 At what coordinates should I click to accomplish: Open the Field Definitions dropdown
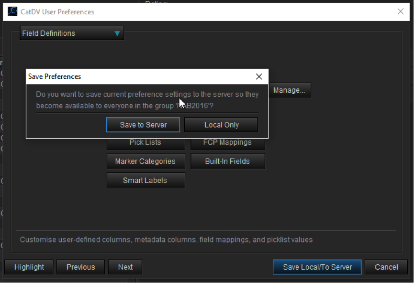[72, 33]
